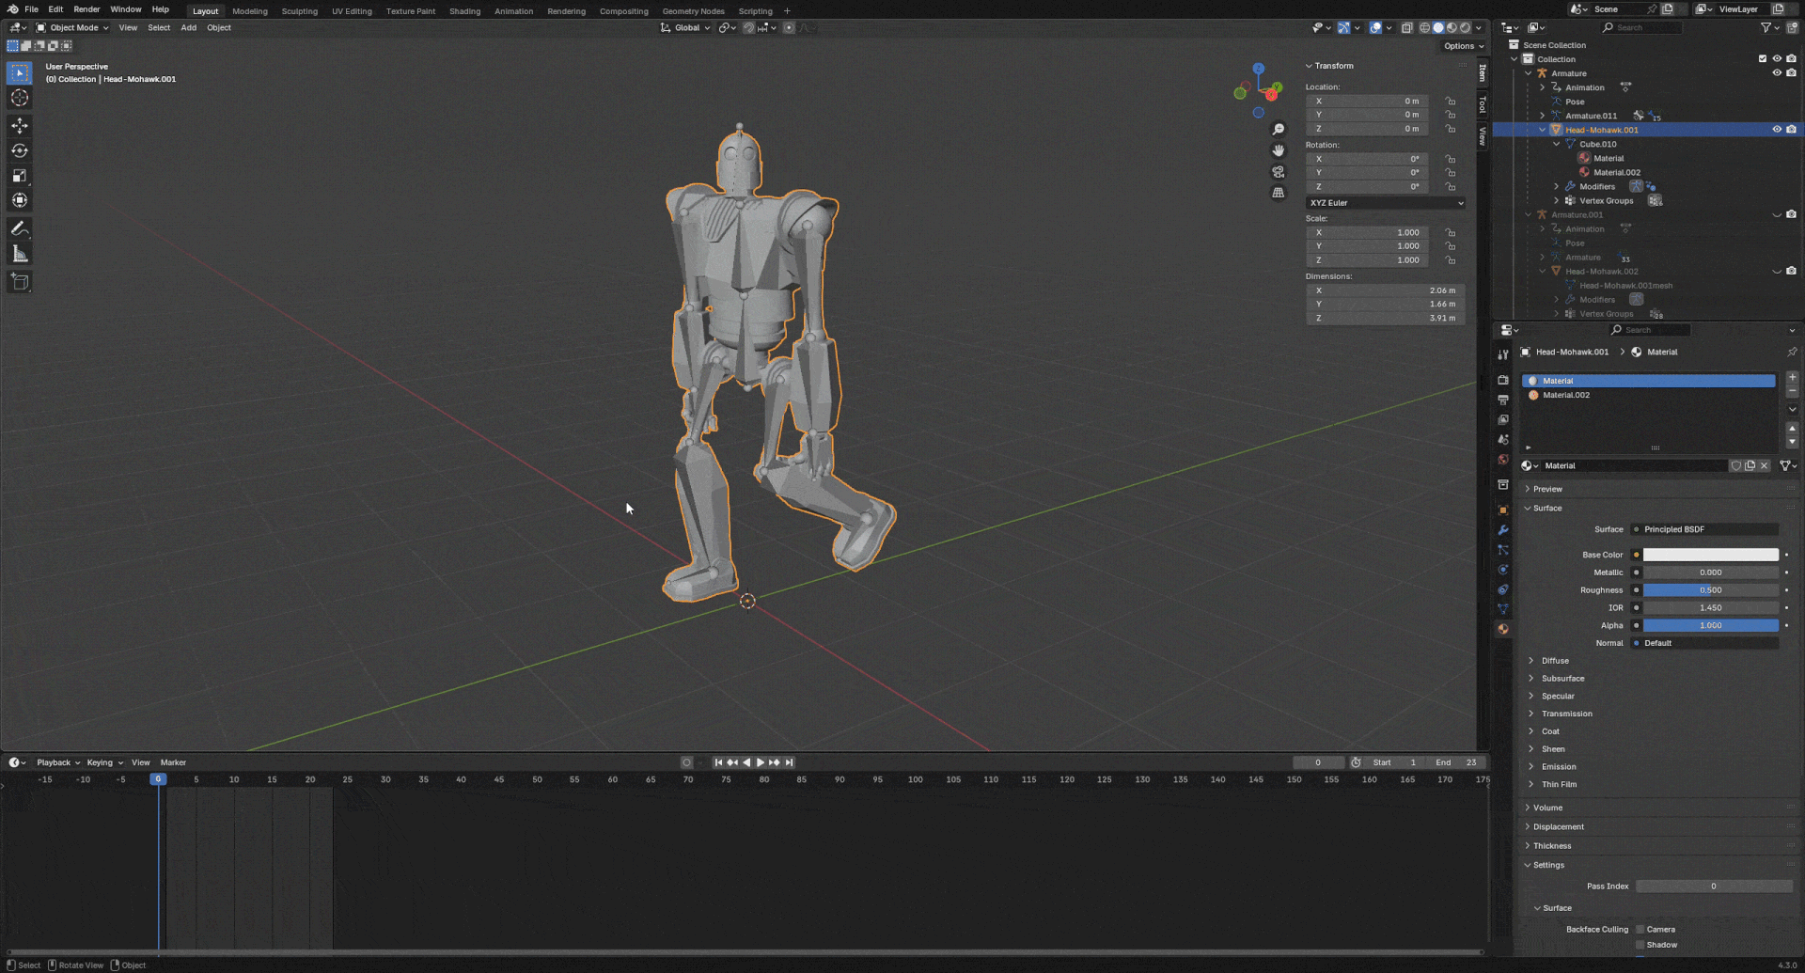Activate the Annotate pencil tool

click(x=20, y=228)
